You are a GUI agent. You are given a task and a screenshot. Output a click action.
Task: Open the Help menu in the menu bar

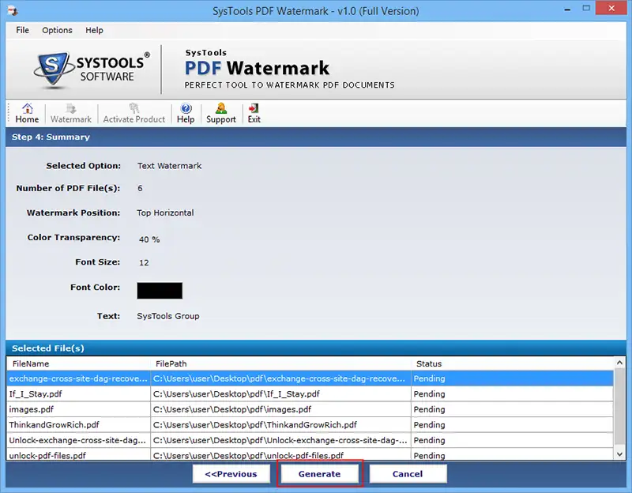coord(94,30)
